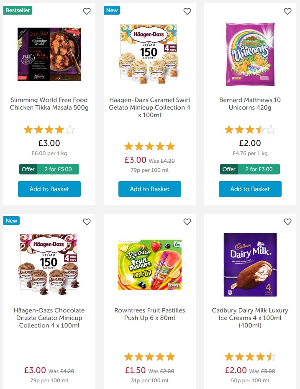Add Bernard Matthews Unicorns to basket
The image size is (300, 389).
(x=250, y=189)
